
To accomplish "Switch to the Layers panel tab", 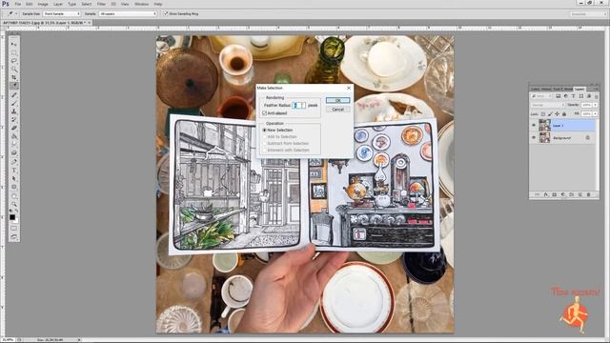I will (579, 89).
